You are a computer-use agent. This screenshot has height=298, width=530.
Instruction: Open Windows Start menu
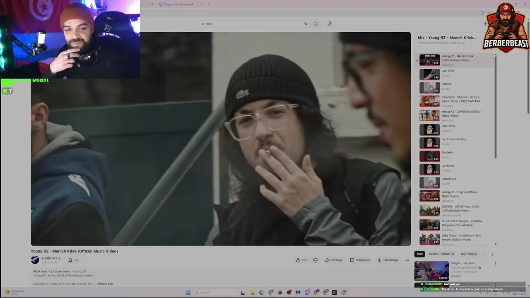coord(188,293)
